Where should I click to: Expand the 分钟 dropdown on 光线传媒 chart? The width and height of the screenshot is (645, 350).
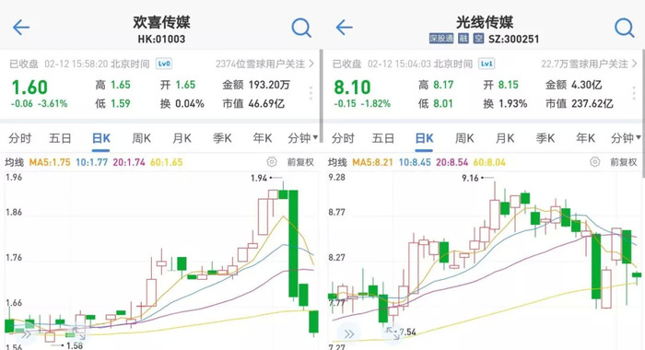[626, 138]
